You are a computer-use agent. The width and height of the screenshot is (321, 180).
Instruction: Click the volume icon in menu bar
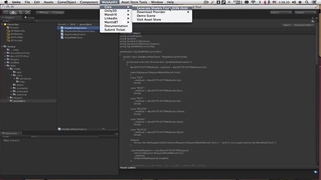coord(294,2)
